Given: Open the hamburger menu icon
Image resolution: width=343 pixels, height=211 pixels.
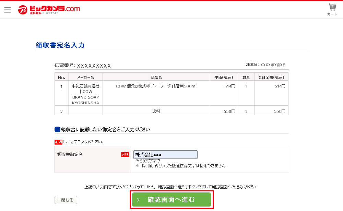Looking at the screenshot, I should click(8, 10).
